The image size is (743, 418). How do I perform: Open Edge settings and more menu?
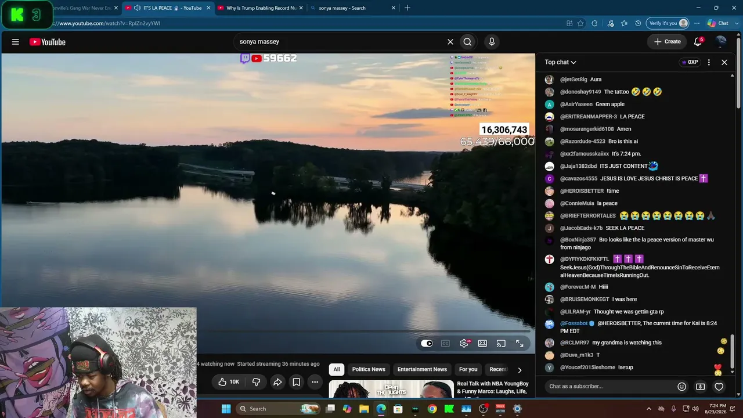[x=697, y=23]
